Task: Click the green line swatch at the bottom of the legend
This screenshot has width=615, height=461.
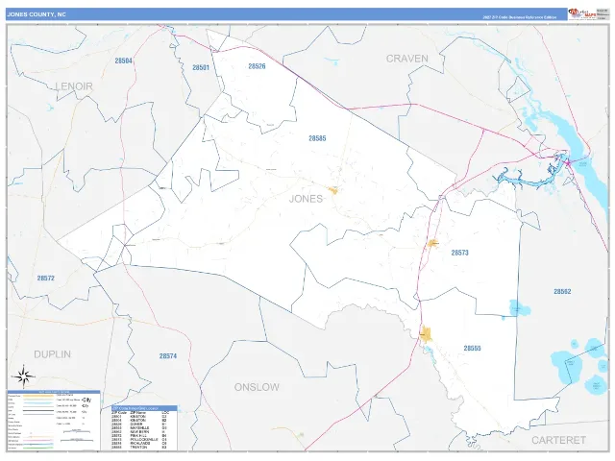Action: coord(38,449)
